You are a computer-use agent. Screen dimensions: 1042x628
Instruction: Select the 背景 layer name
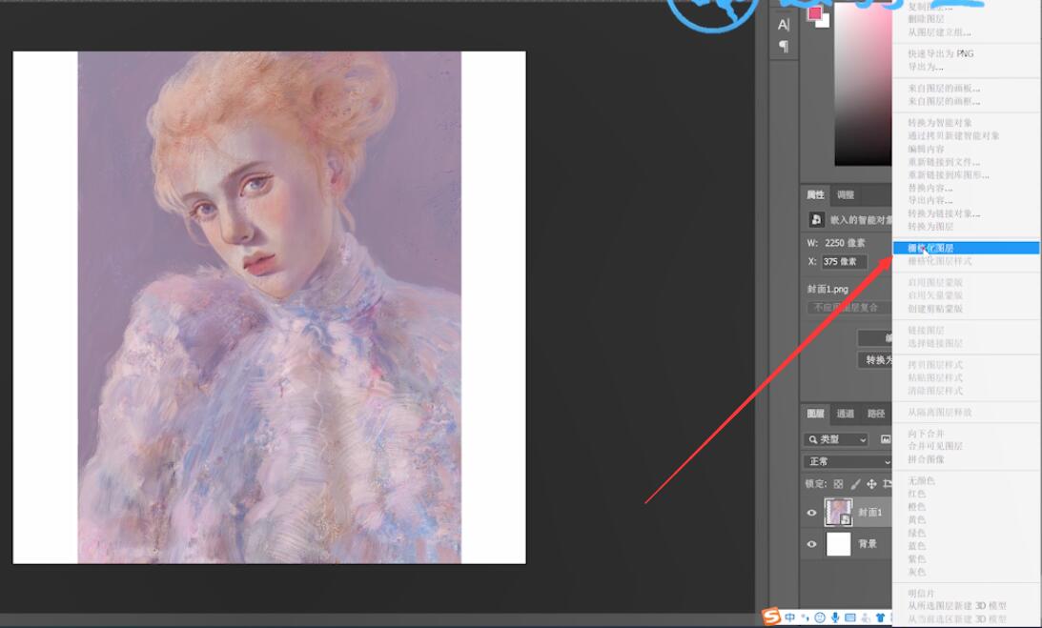coord(868,543)
